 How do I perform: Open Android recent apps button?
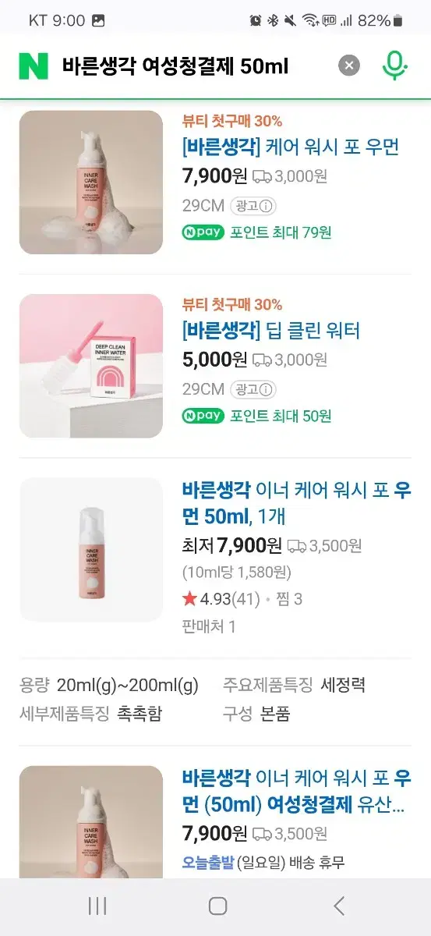pyautogui.click(x=97, y=906)
